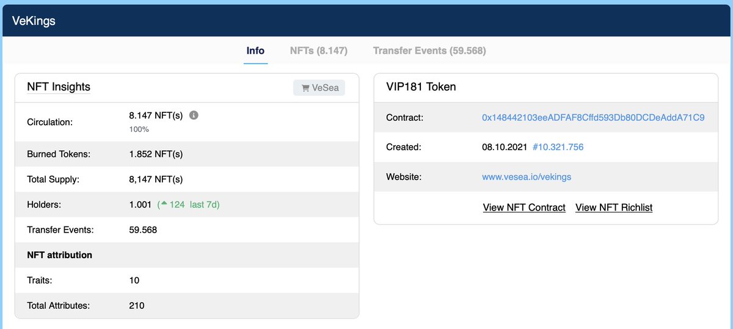
Task: Click the Total Attributes value 210
Action: click(137, 305)
